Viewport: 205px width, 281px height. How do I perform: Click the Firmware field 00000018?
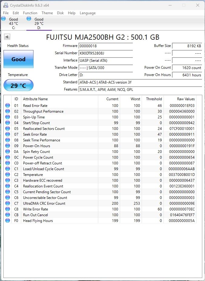pyautogui.click(x=106, y=46)
